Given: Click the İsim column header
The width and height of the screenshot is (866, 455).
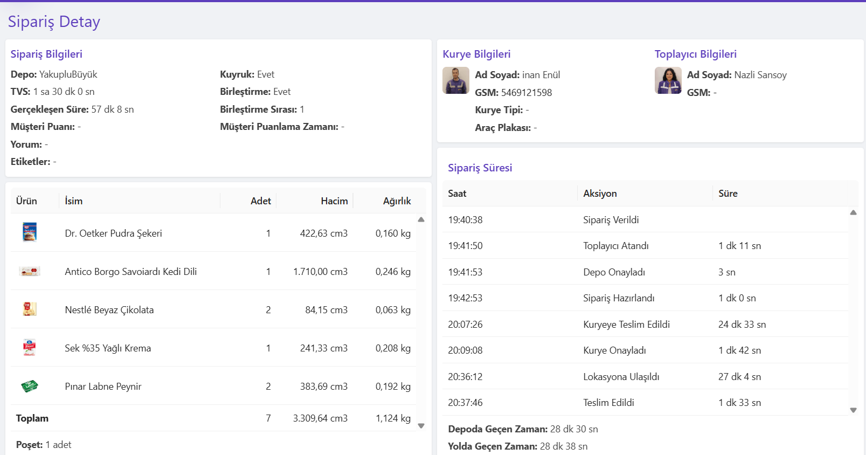Looking at the screenshot, I should 74,201.
